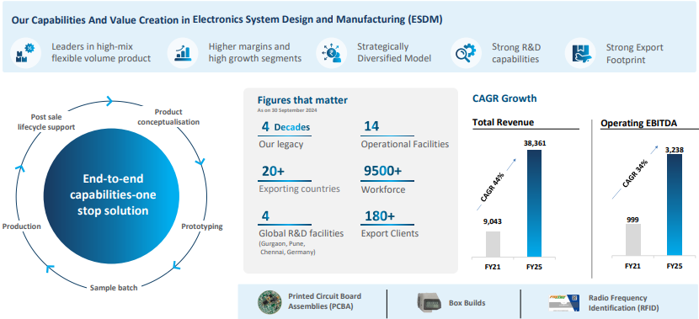Click the ESDM capabilities heading
Image resolution: width=699 pixels, height=319 pixels.
pos(227,20)
